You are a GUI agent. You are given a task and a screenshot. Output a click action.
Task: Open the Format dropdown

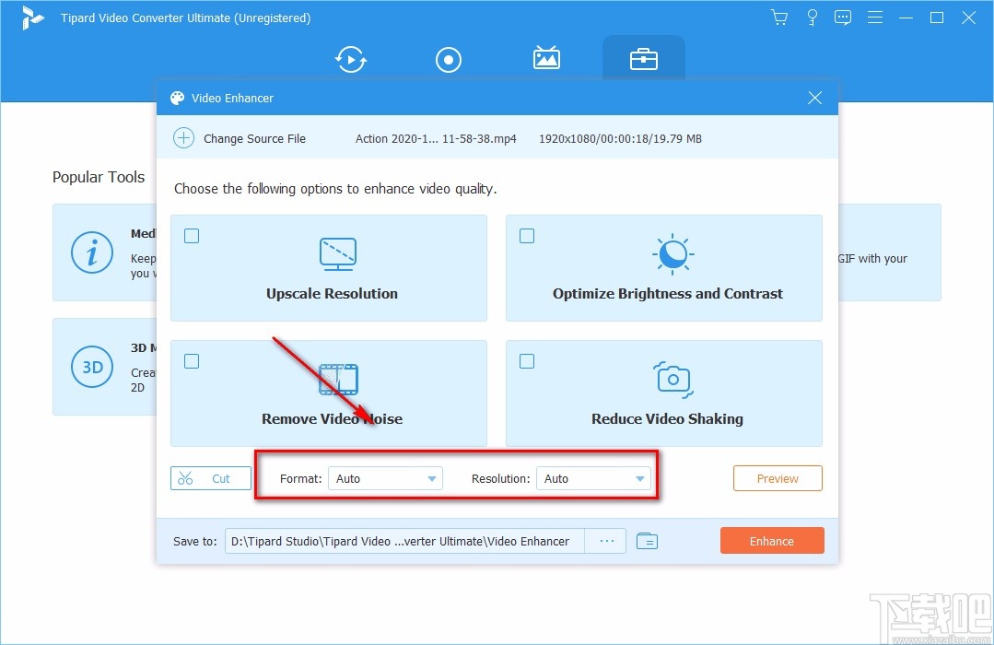coord(385,478)
